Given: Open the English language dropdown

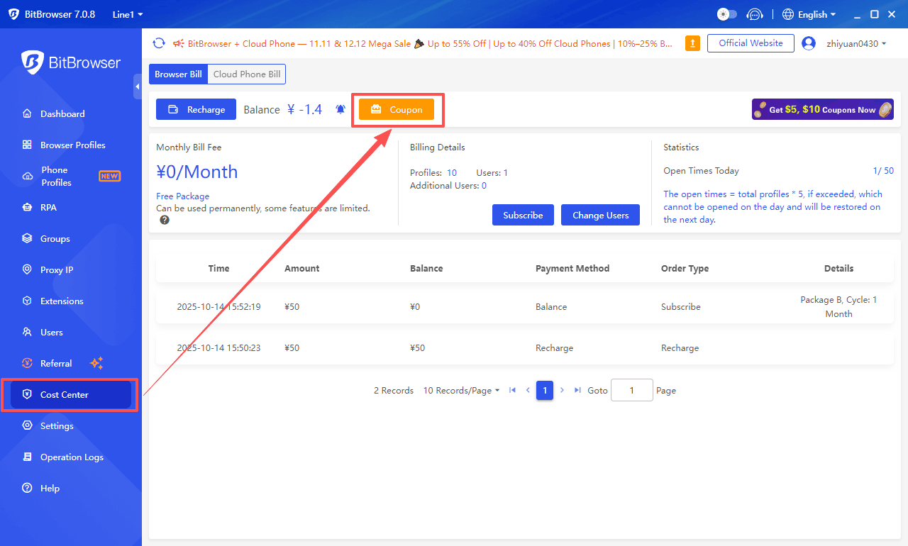Looking at the screenshot, I should [x=809, y=13].
